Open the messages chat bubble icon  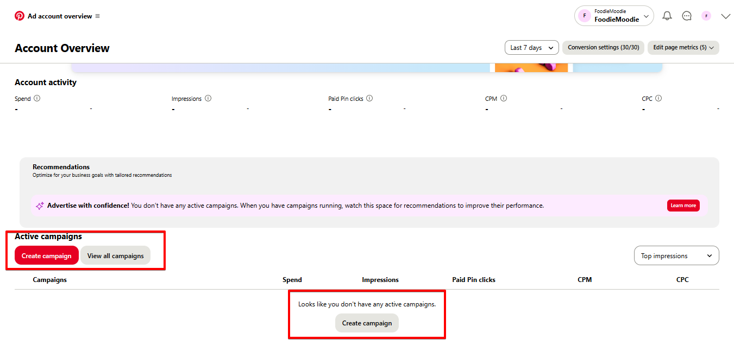(687, 16)
